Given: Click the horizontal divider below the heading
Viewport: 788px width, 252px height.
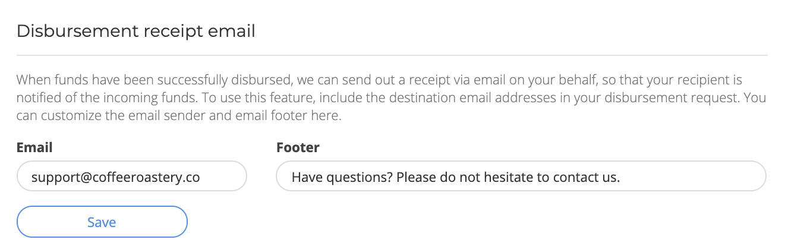Looking at the screenshot, I should pos(392,55).
